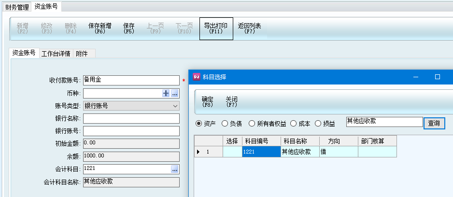453x197 pixels.
Task: Click 保存新增 (F6) toolbar button
Action: [100, 28]
